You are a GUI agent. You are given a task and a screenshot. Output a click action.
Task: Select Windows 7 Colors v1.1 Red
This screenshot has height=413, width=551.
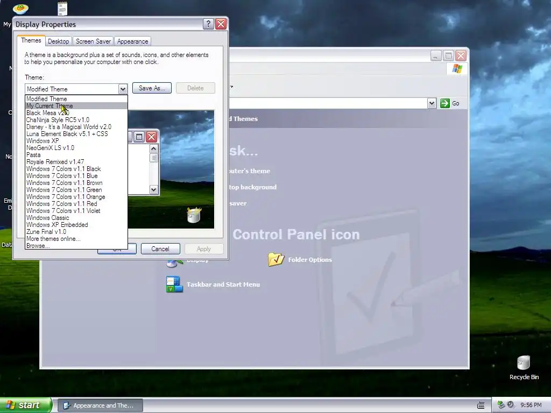[76, 204]
